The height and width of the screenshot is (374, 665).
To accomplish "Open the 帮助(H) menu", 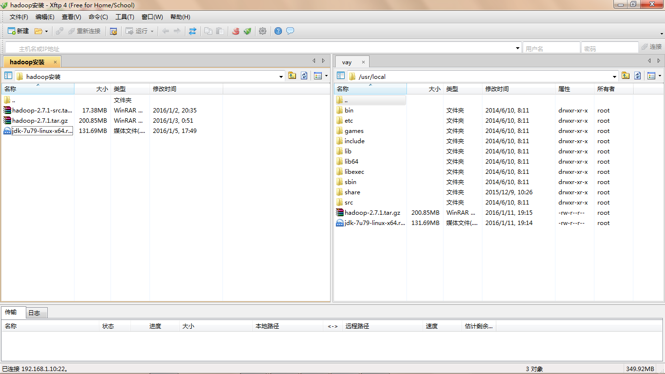I will click(180, 17).
